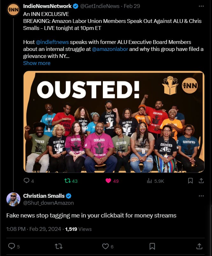The height and width of the screenshot is (256, 212).
Task: Bookmark Christian Smalls tweet
Action: click(152, 246)
